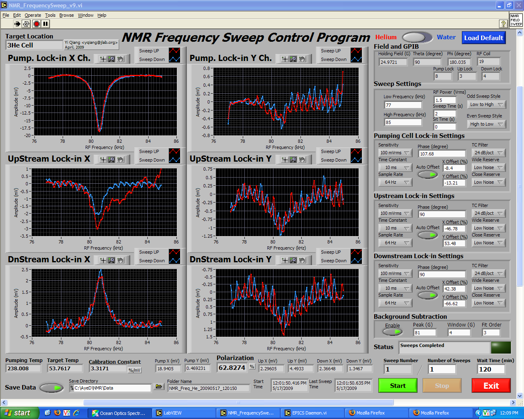Click Sweep Down legend plot icon for Pump. Lock-in Y
Screen dimensions: 524x419
tap(356, 59)
